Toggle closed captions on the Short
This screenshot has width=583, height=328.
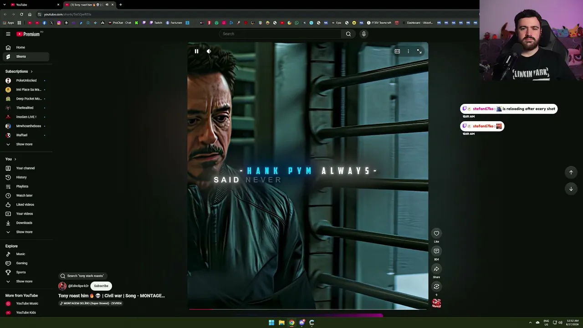click(397, 51)
